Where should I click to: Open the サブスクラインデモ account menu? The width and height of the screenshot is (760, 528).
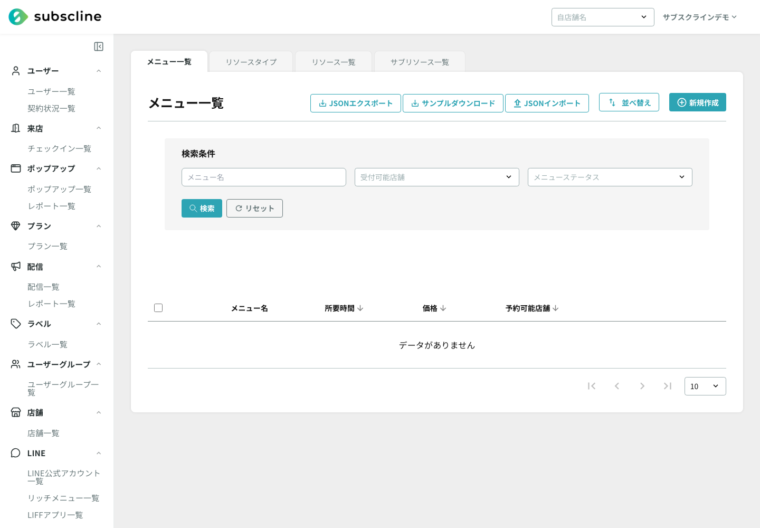click(x=700, y=17)
